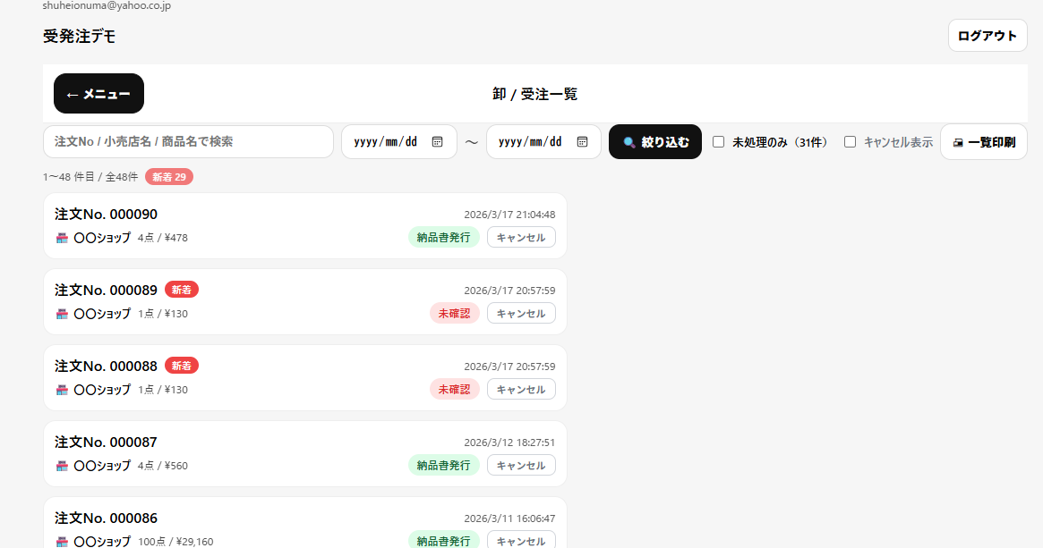
Task: Click shop icon on order 000089
Action: coord(62,314)
